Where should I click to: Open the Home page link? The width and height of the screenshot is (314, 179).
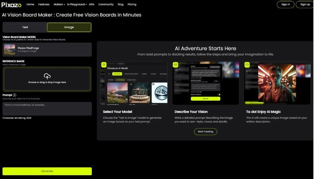tap(30, 4)
